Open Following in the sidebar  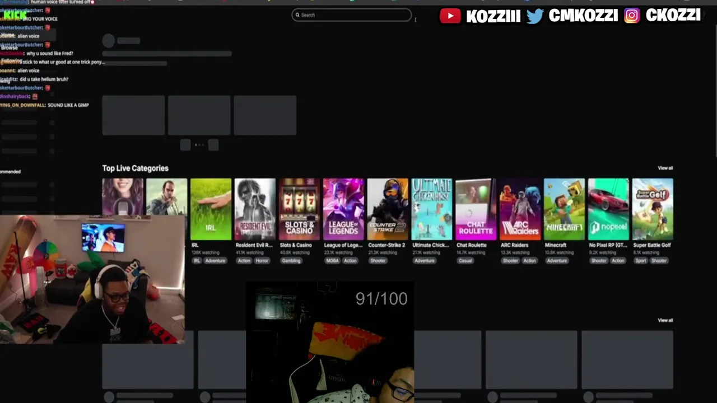(x=12, y=61)
